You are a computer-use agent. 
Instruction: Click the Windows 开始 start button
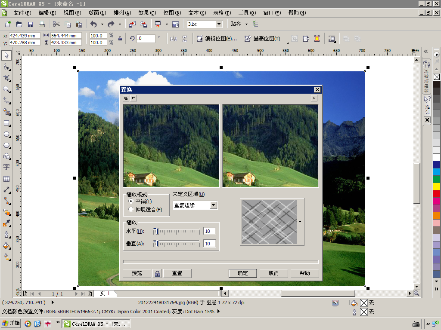[x=11, y=324]
